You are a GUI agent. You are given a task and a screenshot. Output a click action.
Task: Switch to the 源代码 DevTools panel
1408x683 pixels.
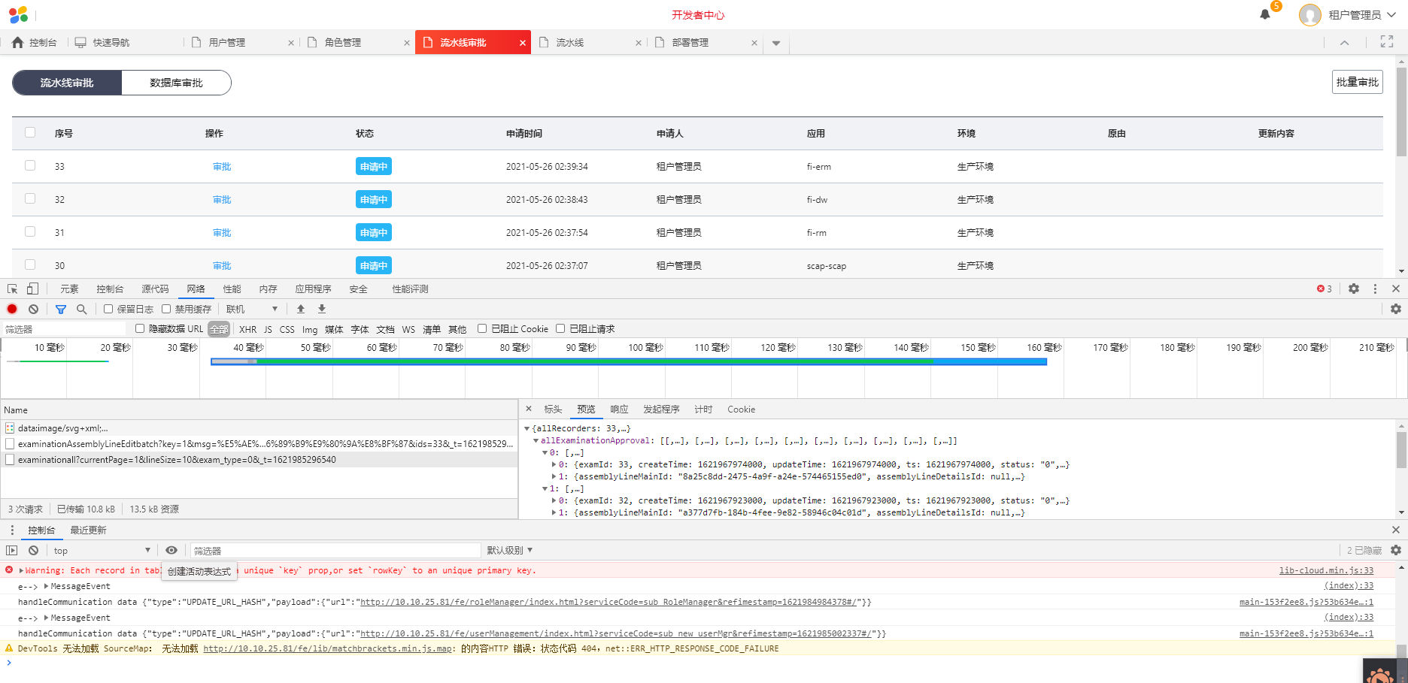coord(155,289)
